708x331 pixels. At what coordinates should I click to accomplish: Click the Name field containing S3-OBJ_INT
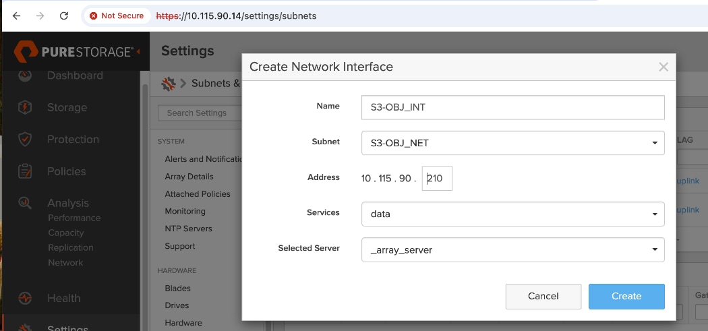click(512, 107)
